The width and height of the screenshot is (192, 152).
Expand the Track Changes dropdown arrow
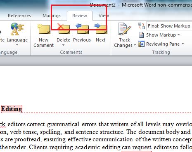click(x=135, y=45)
